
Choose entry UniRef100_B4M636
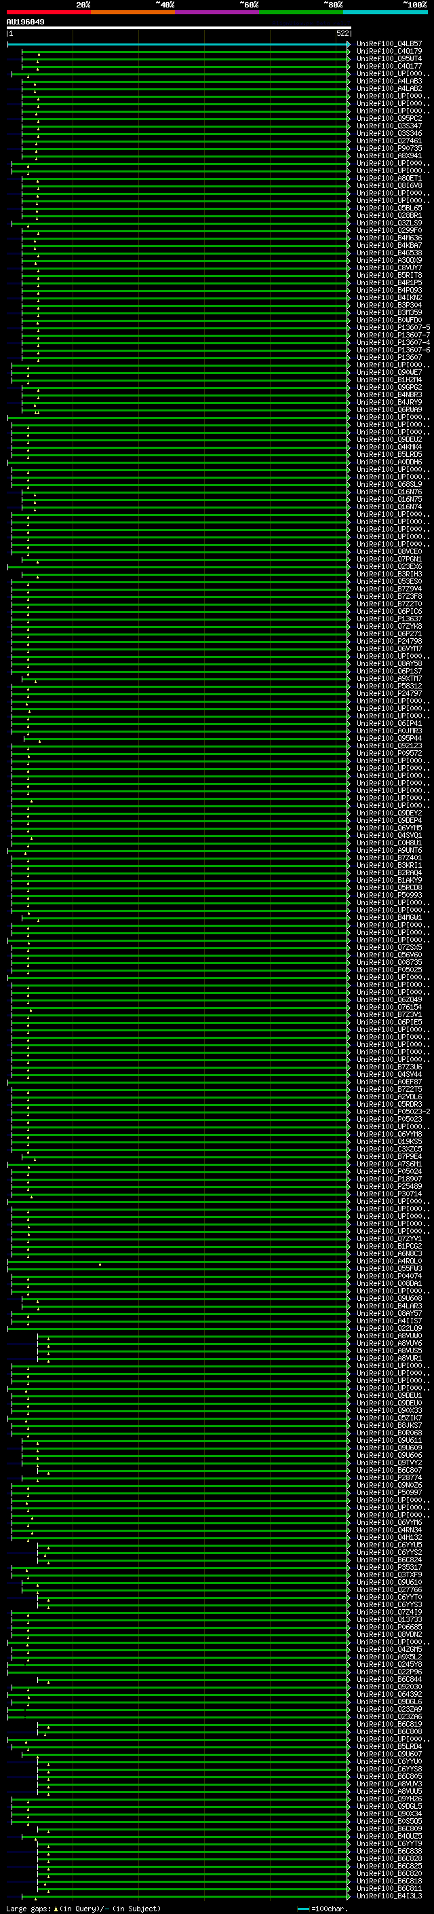389,238
